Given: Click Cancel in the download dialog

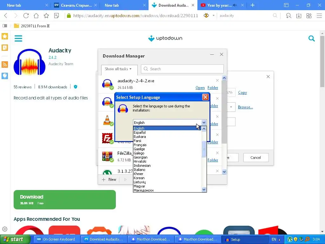Looking at the screenshot, I should point(256,158).
